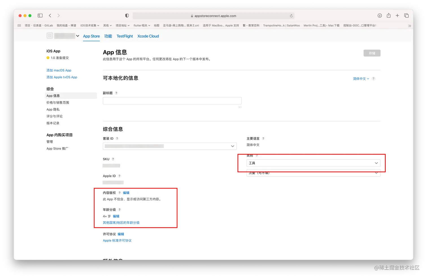Open help for 套装 ID
This screenshot has width=427, height=278.
coord(117,139)
